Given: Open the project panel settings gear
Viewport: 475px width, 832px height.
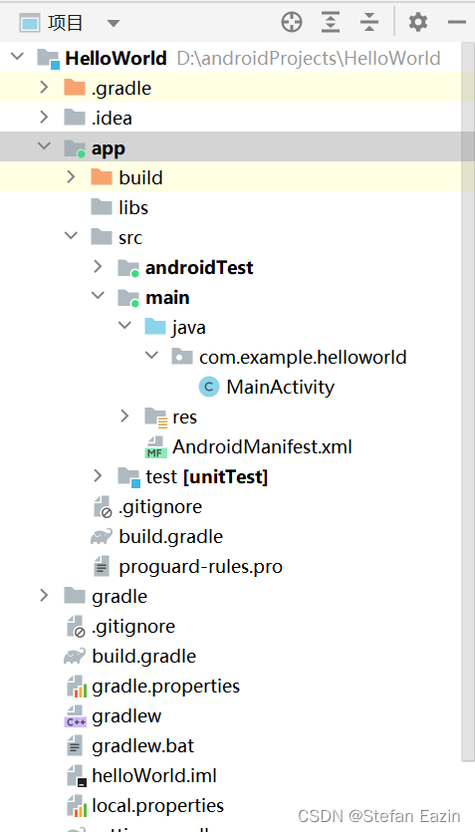Looking at the screenshot, I should (x=418, y=23).
